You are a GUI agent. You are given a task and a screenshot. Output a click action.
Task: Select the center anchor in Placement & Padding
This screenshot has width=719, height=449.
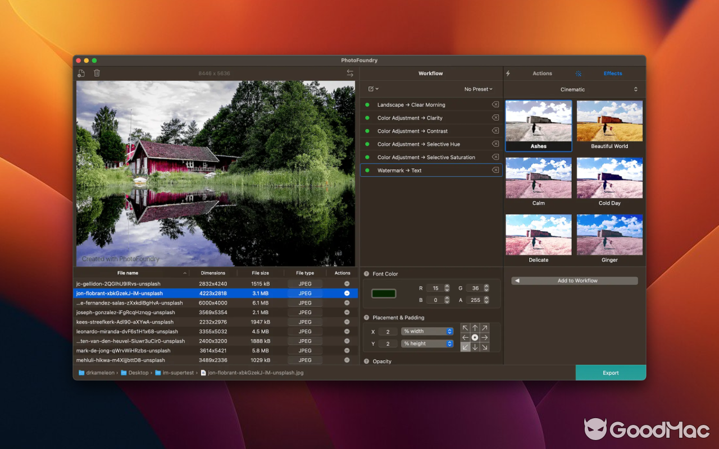pos(475,337)
